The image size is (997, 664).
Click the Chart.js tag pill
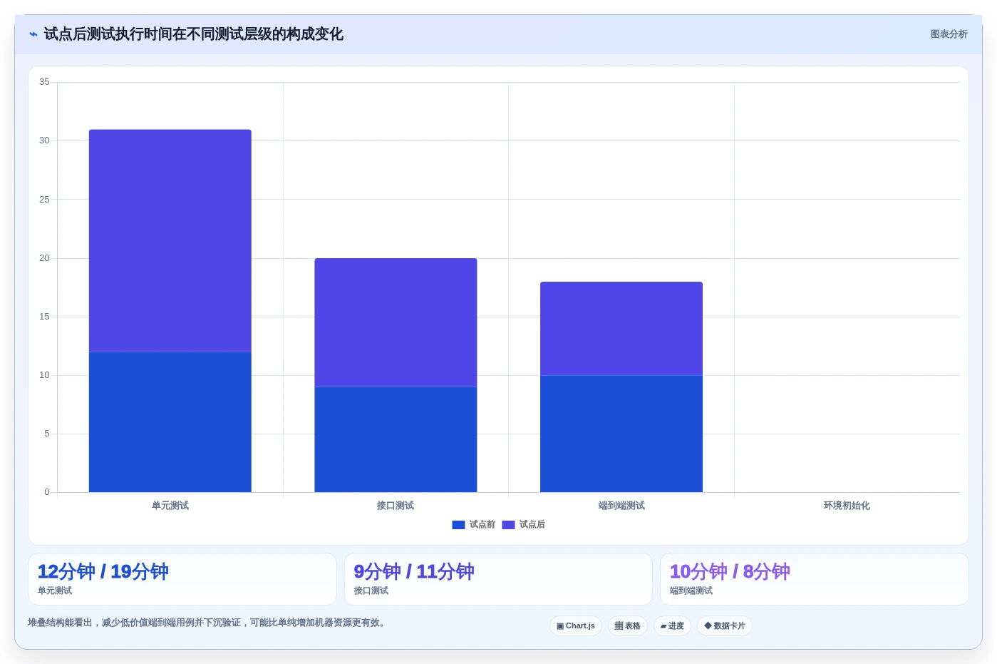point(576,626)
